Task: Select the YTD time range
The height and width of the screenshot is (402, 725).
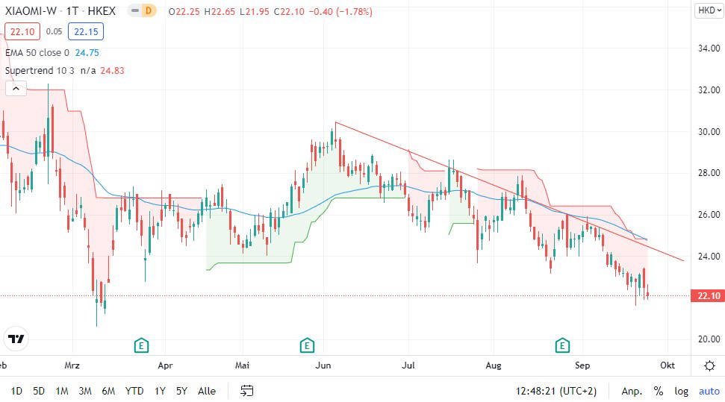Action: 134,392
